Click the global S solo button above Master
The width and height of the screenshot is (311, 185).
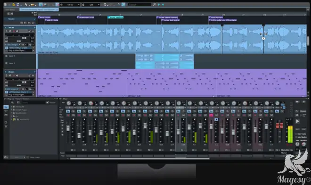point(8,14)
